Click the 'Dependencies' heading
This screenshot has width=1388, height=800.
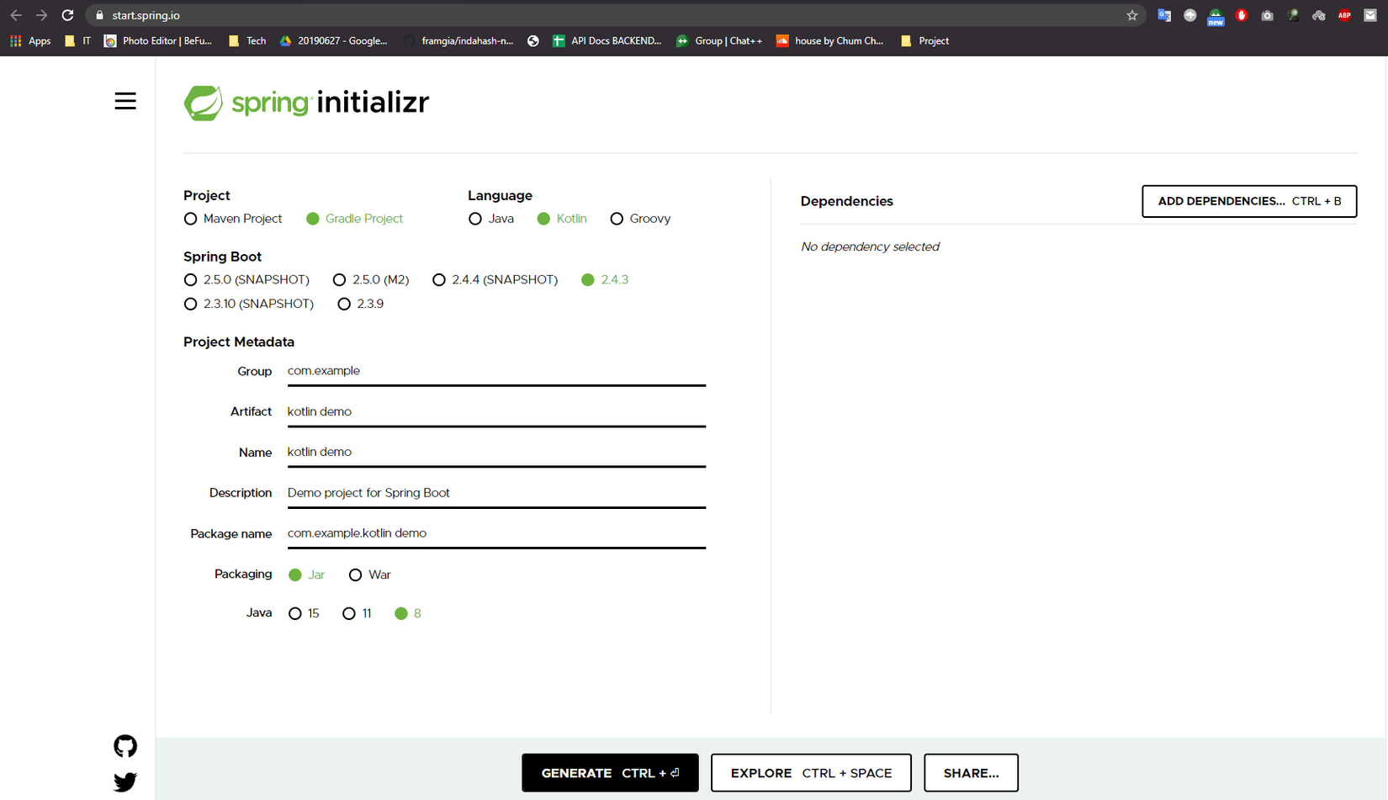point(847,201)
